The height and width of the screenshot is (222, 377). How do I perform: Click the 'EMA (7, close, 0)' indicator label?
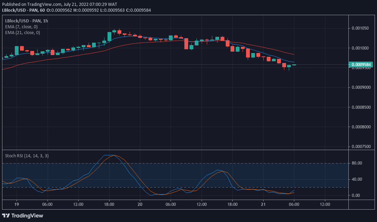21,27
